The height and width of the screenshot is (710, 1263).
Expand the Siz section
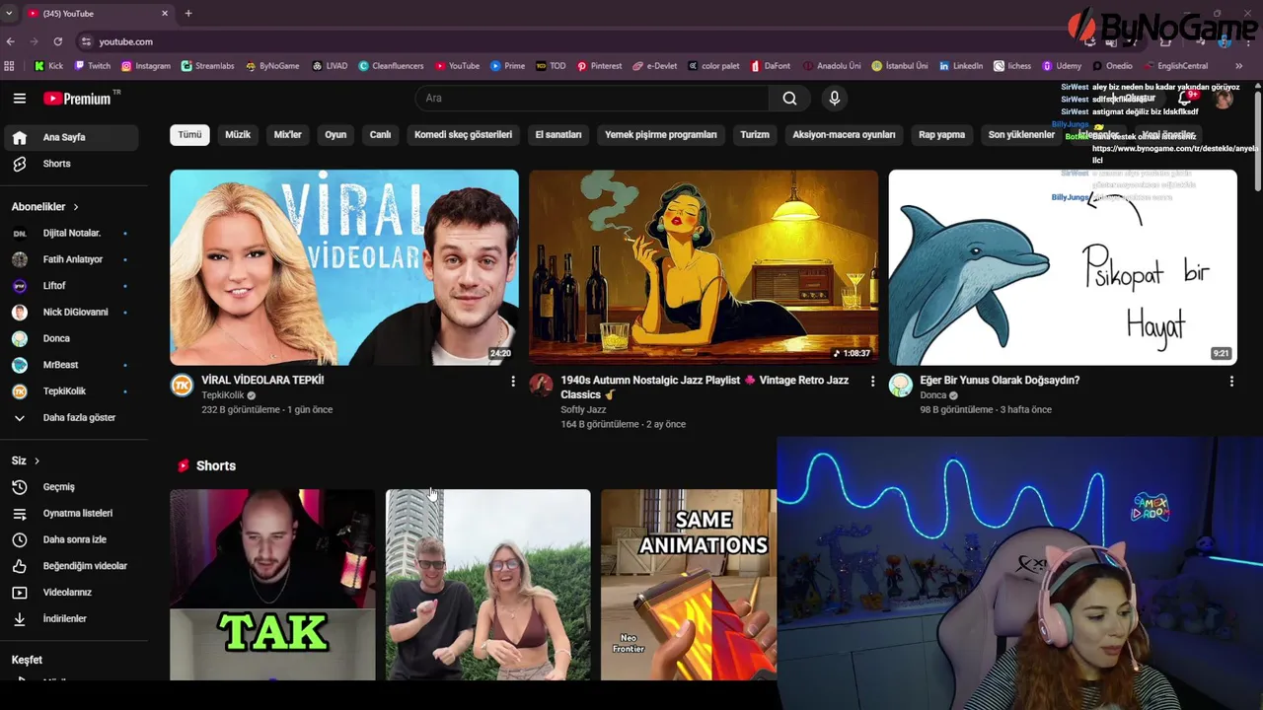click(26, 461)
